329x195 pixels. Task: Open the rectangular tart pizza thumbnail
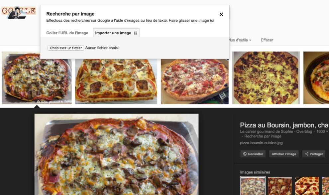pyautogui.click(x=116, y=81)
